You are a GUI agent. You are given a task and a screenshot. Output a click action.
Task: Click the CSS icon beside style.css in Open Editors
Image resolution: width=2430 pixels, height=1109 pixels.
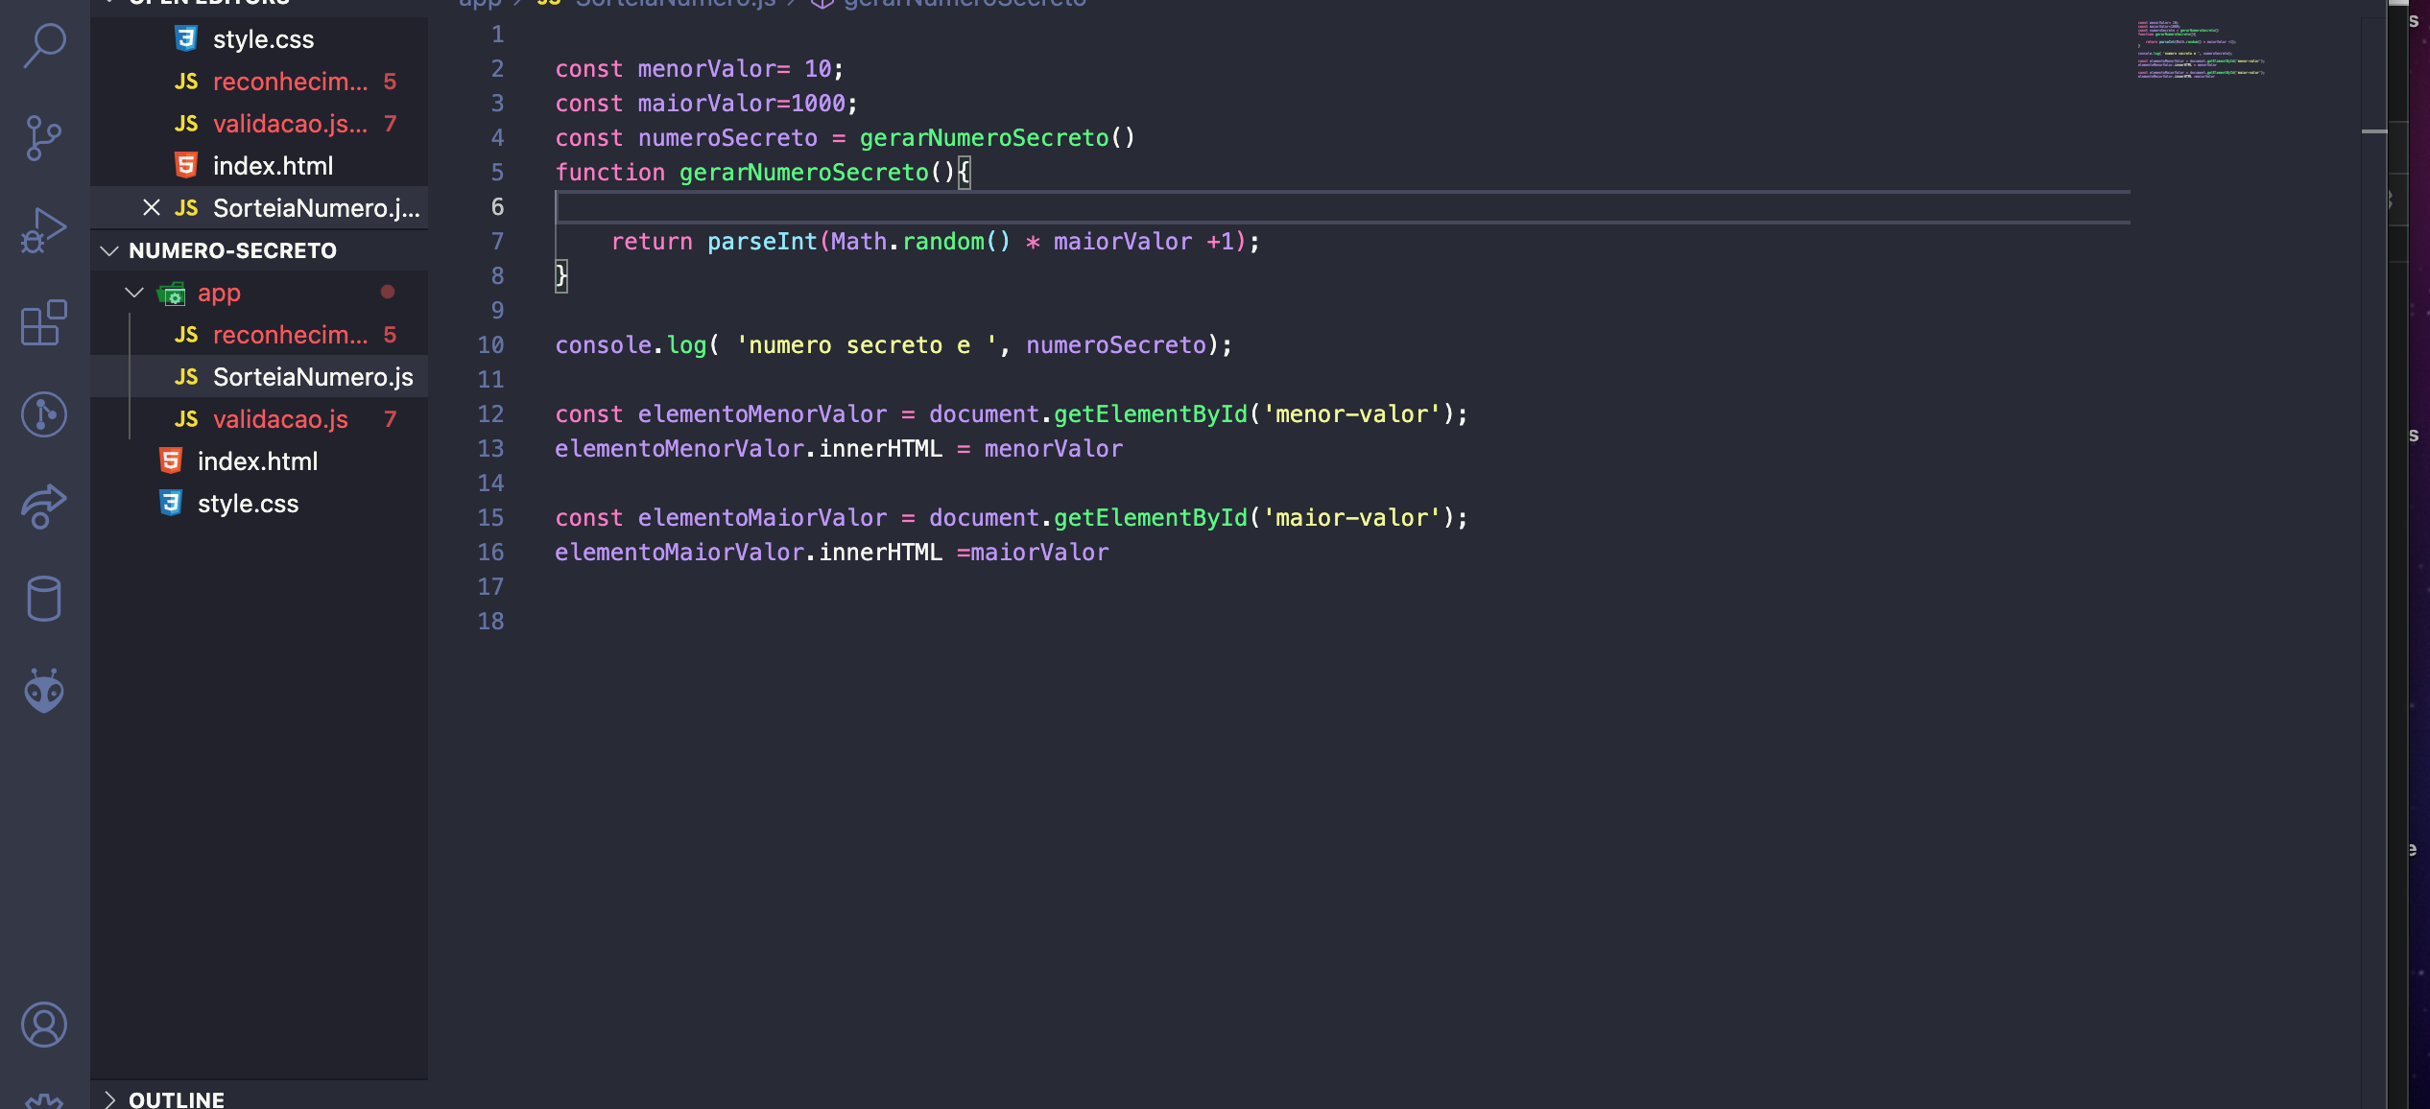click(186, 38)
